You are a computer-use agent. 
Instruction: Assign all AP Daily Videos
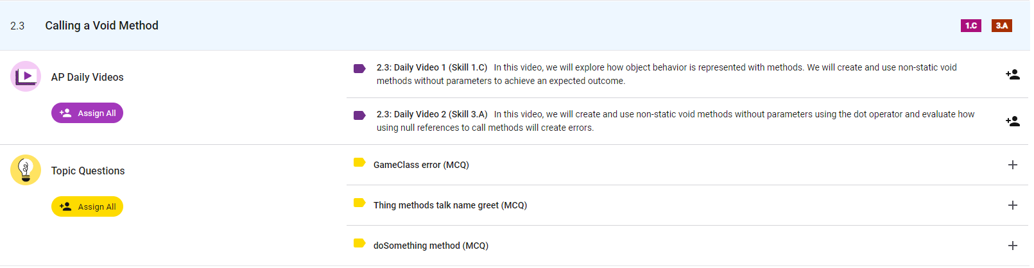pos(87,113)
